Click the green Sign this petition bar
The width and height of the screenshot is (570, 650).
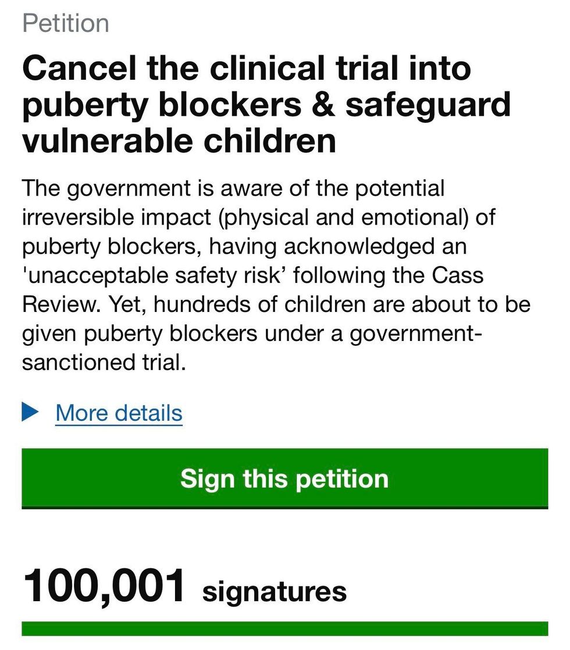[x=284, y=478]
